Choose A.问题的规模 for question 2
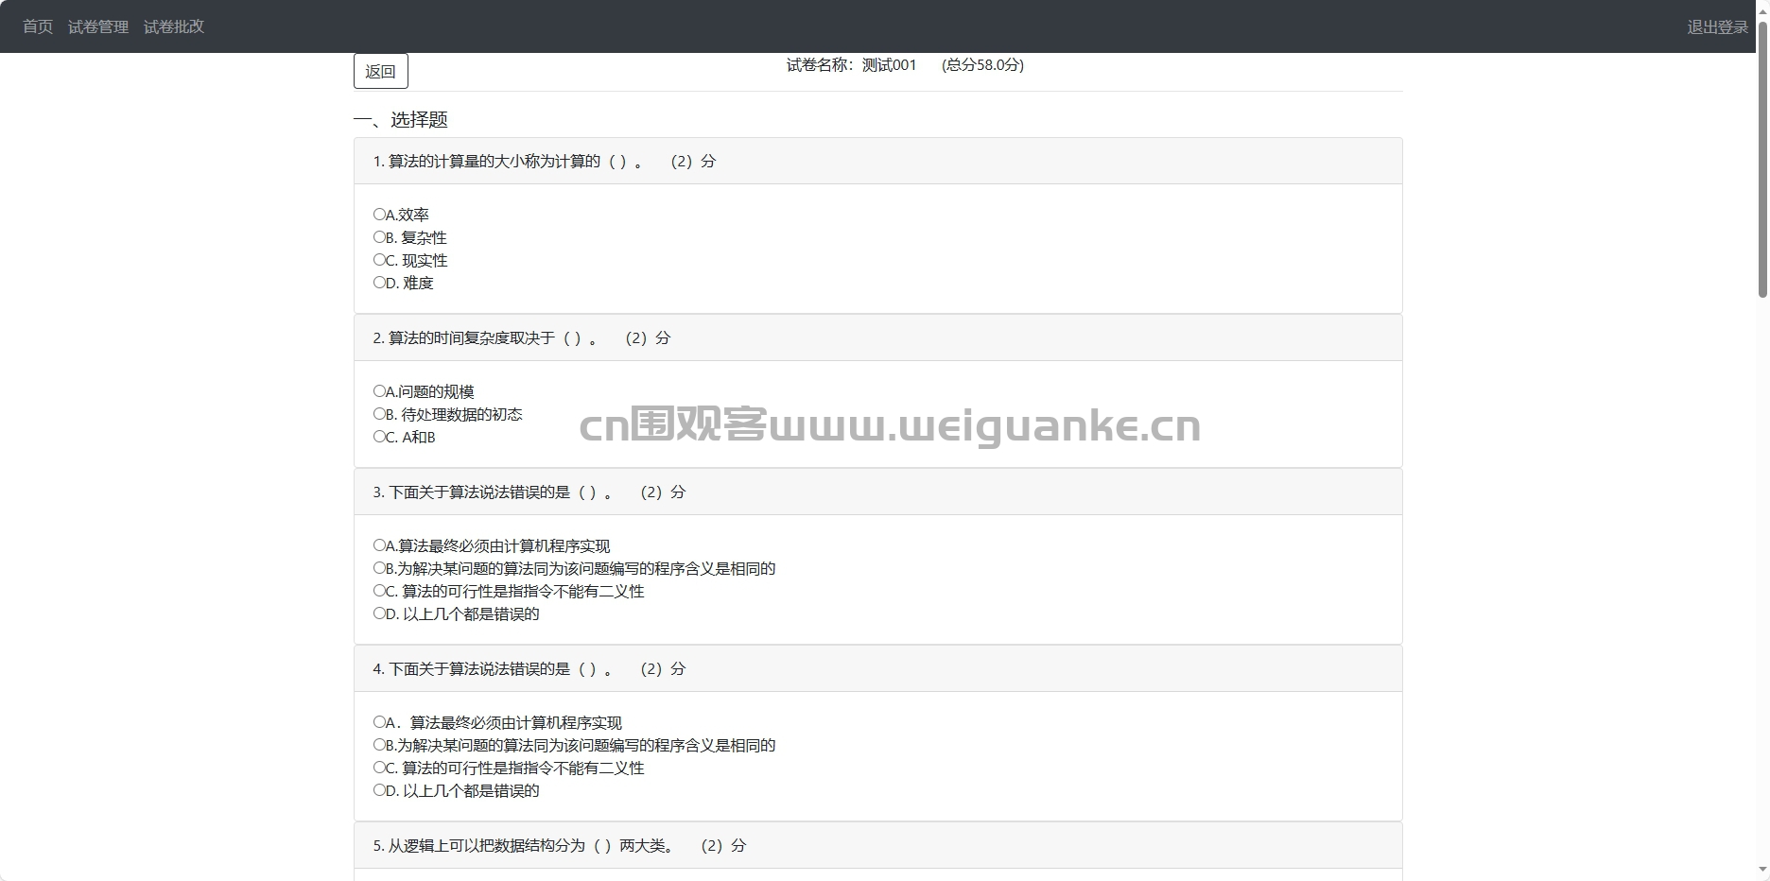The image size is (1770, 881). [x=379, y=391]
